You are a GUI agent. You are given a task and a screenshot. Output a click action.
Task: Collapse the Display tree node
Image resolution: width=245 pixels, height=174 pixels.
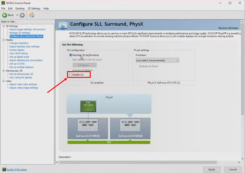coord(4,40)
